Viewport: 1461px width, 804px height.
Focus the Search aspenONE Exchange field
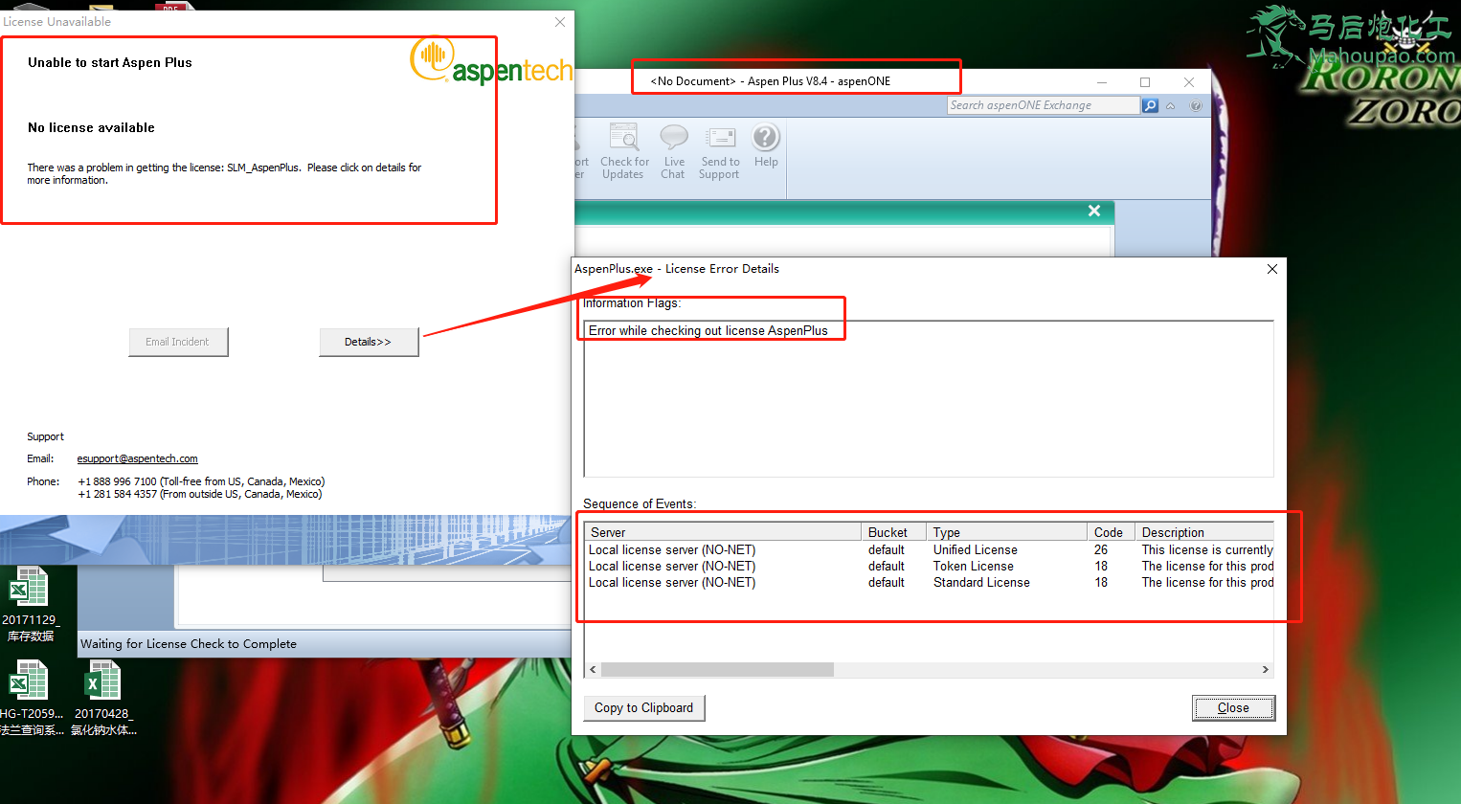(x=1044, y=105)
